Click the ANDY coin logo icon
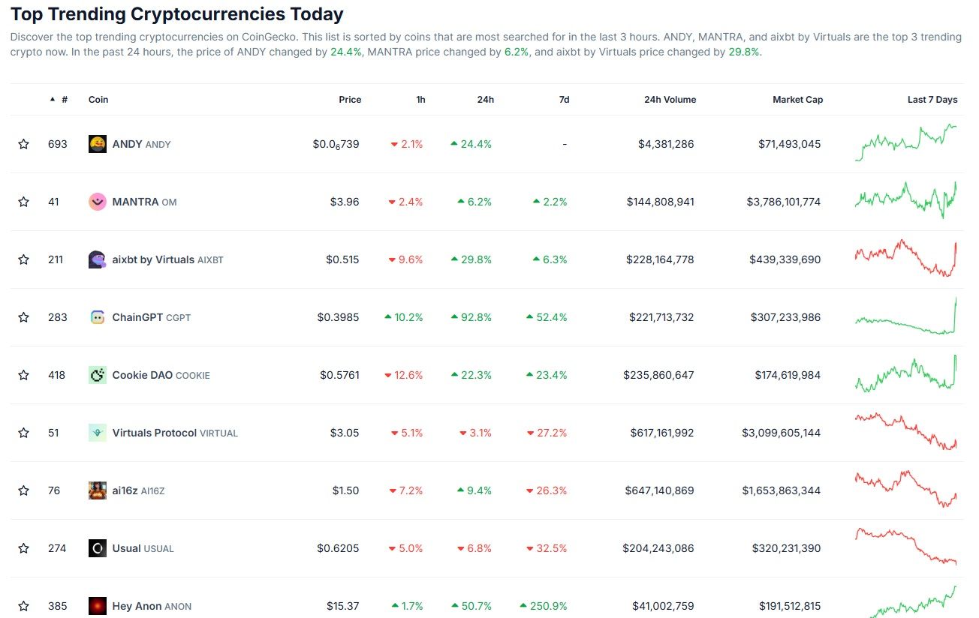979x618 pixels. [98, 144]
